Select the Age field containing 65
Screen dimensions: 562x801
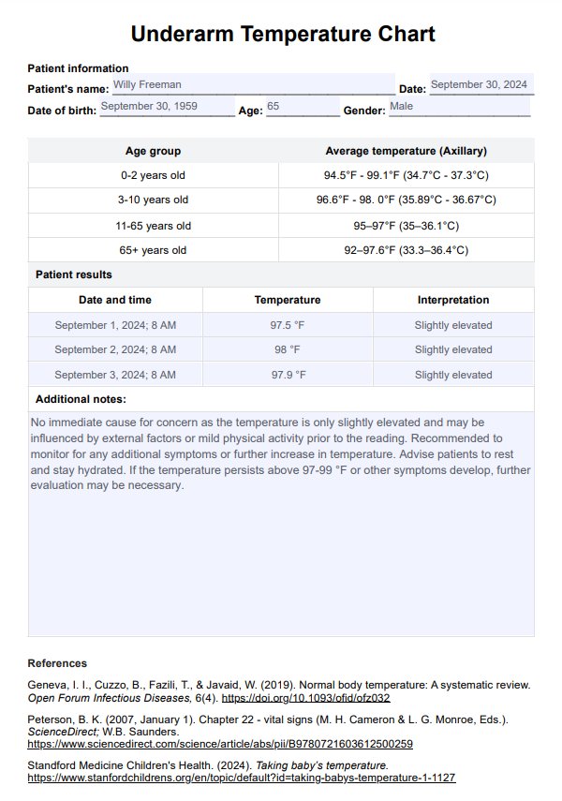point(302,107)
